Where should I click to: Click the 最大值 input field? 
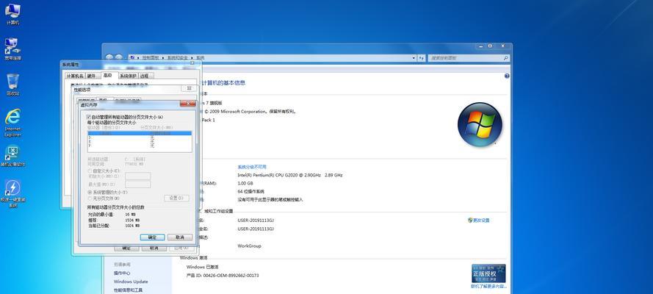pyautogui.click(x=138, y=184)
